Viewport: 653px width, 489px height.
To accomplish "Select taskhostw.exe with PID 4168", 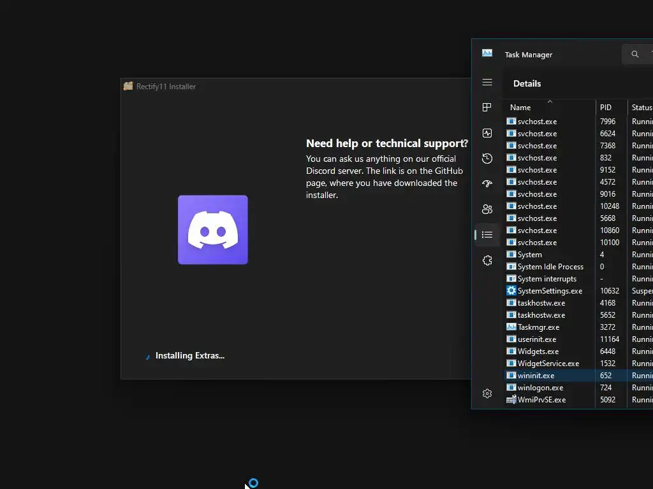I will tap(541, 302).
